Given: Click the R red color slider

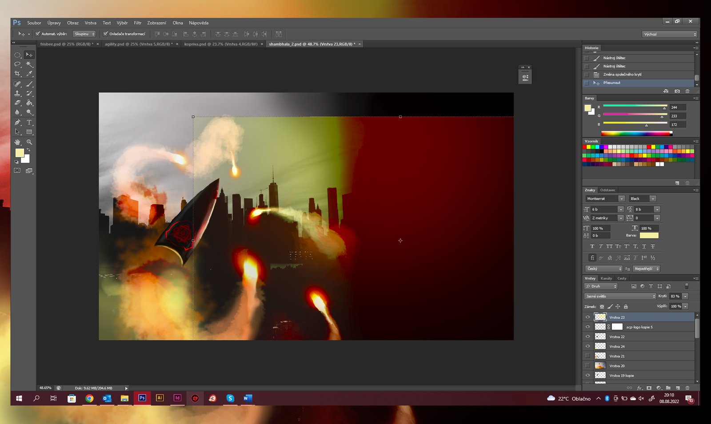Looking at the screenshot, I should click(x=635, y=107).
